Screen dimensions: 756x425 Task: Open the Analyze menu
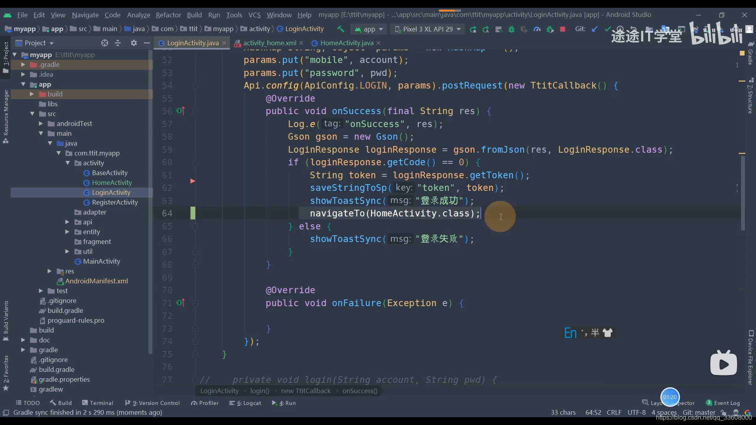[x=139, y=15]
